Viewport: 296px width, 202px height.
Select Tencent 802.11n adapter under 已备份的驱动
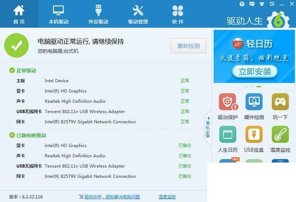pyautogui.click(x=104, y=166)
